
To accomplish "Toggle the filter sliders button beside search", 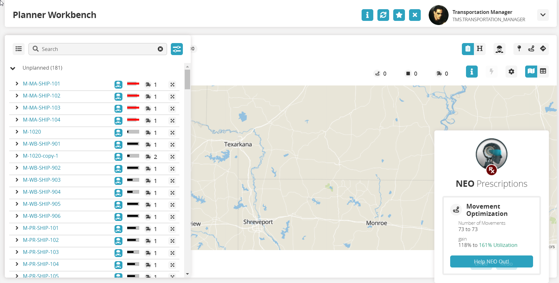I will pyautogui.click(x=177, y=49).
